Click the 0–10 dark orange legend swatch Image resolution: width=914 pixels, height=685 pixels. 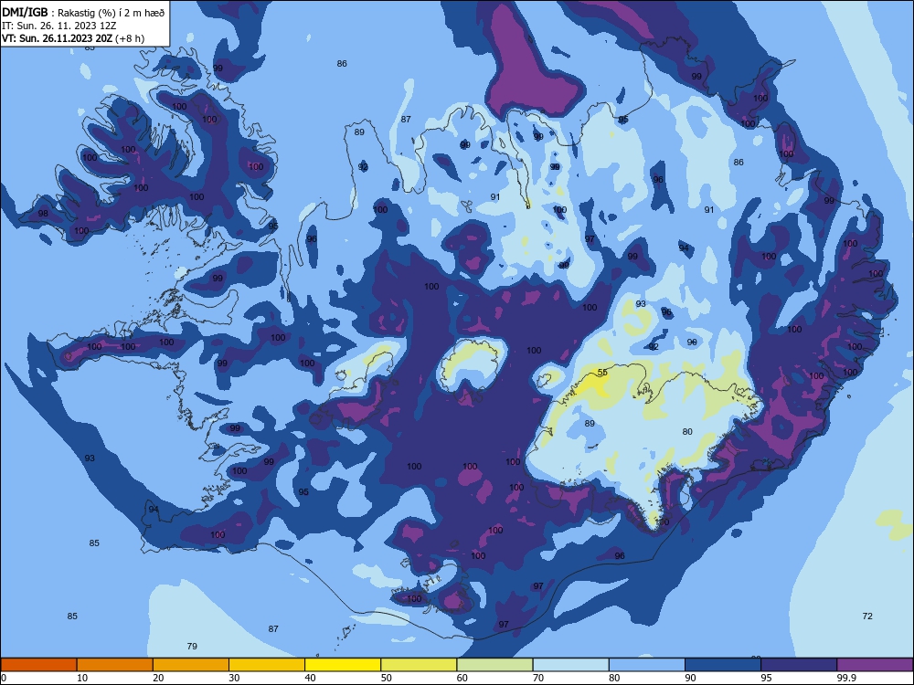tap(38, 665)
